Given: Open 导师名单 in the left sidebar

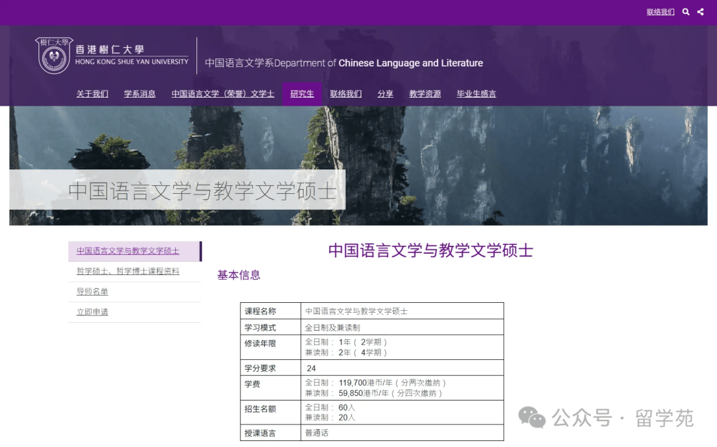Looking at the screenshot, I should tap(92, 292).
